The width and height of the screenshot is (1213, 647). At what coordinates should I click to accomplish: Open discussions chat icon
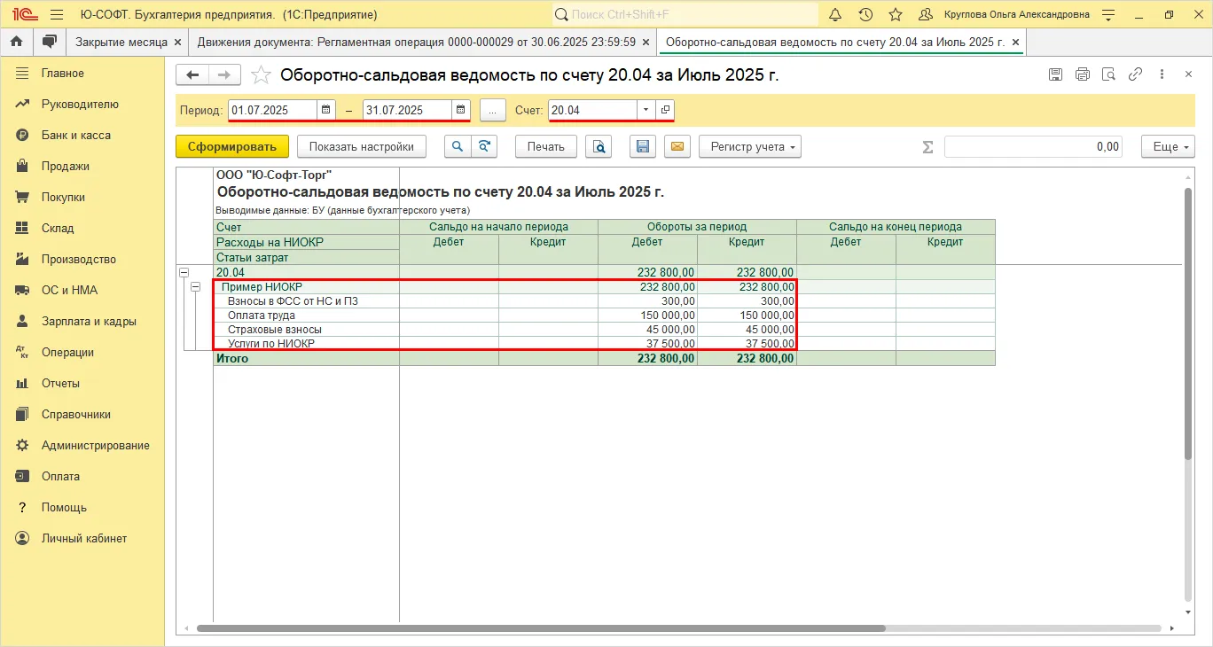[x=50, y=42]
